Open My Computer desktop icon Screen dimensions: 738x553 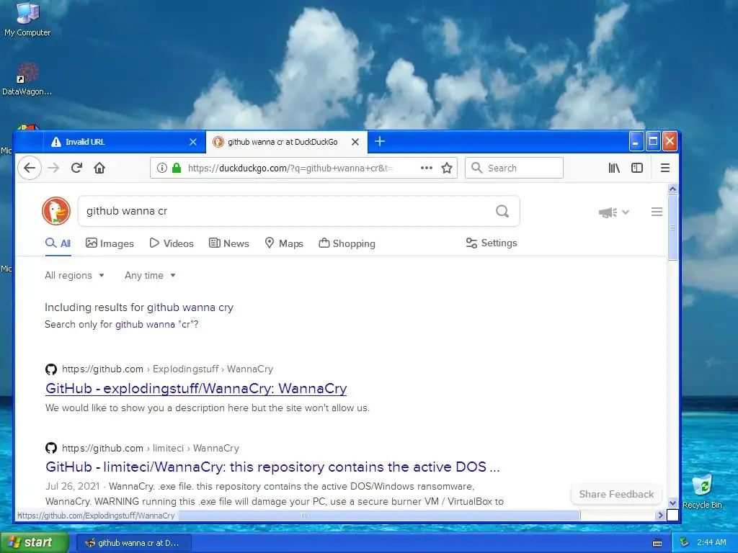(x=27, y=19)
